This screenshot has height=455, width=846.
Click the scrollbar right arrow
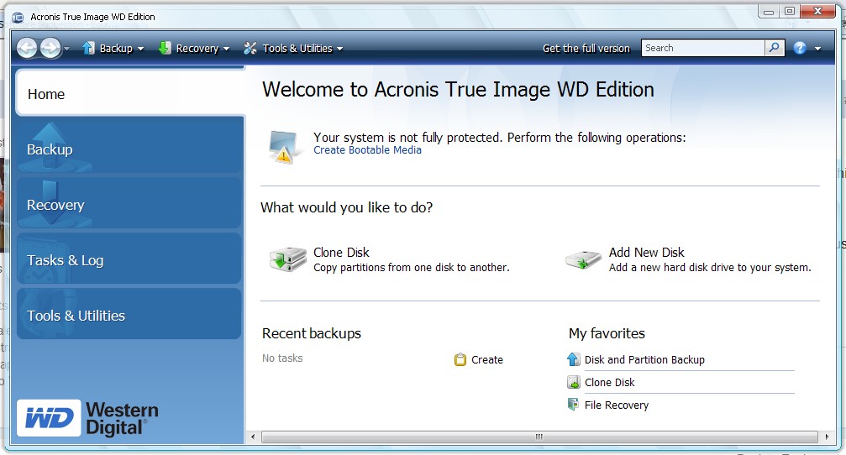coord(828,437)
